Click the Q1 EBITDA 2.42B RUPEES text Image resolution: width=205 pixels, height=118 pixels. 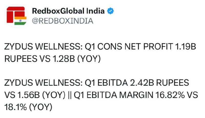pyautogui.click(x=137, y=83)
